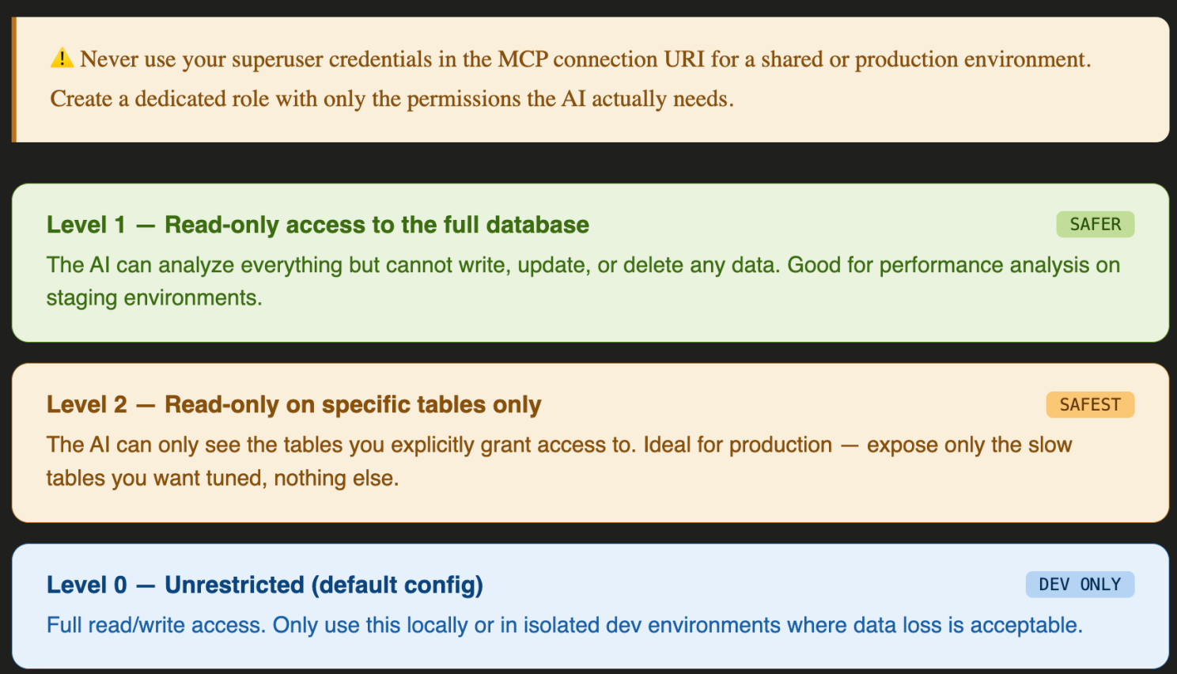
Task: Click the SAFER badge
Action: point(1095,224)
